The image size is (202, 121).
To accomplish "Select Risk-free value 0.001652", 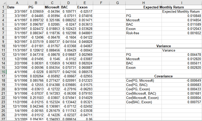I will point(182,33).
